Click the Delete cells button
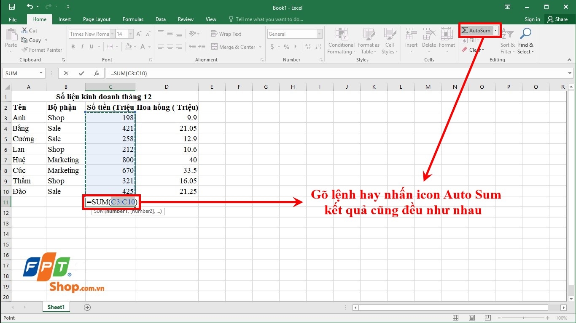The width and height of the screenshot is (576, 323). tap(429, 41)
